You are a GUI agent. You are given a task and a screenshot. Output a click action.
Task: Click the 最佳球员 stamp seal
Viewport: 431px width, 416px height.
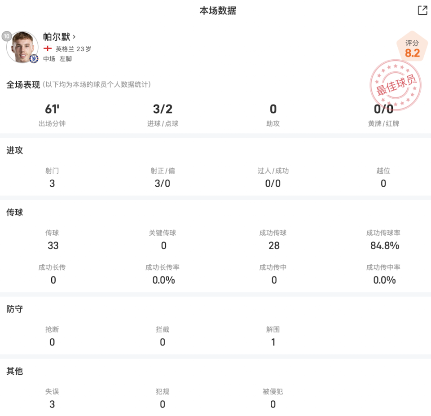[x=396, y=84]
